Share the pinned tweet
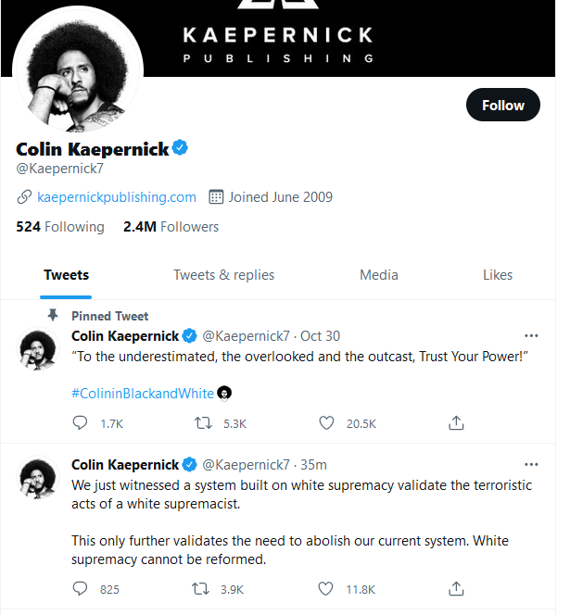 pos(456,422)
